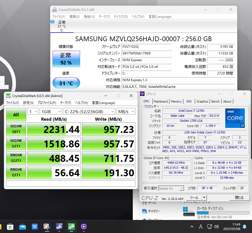Screen dimensions: 252x233
Task: Run the RND4K Q1T1 test
Action: pyautogui.click(x=16, y=172)
